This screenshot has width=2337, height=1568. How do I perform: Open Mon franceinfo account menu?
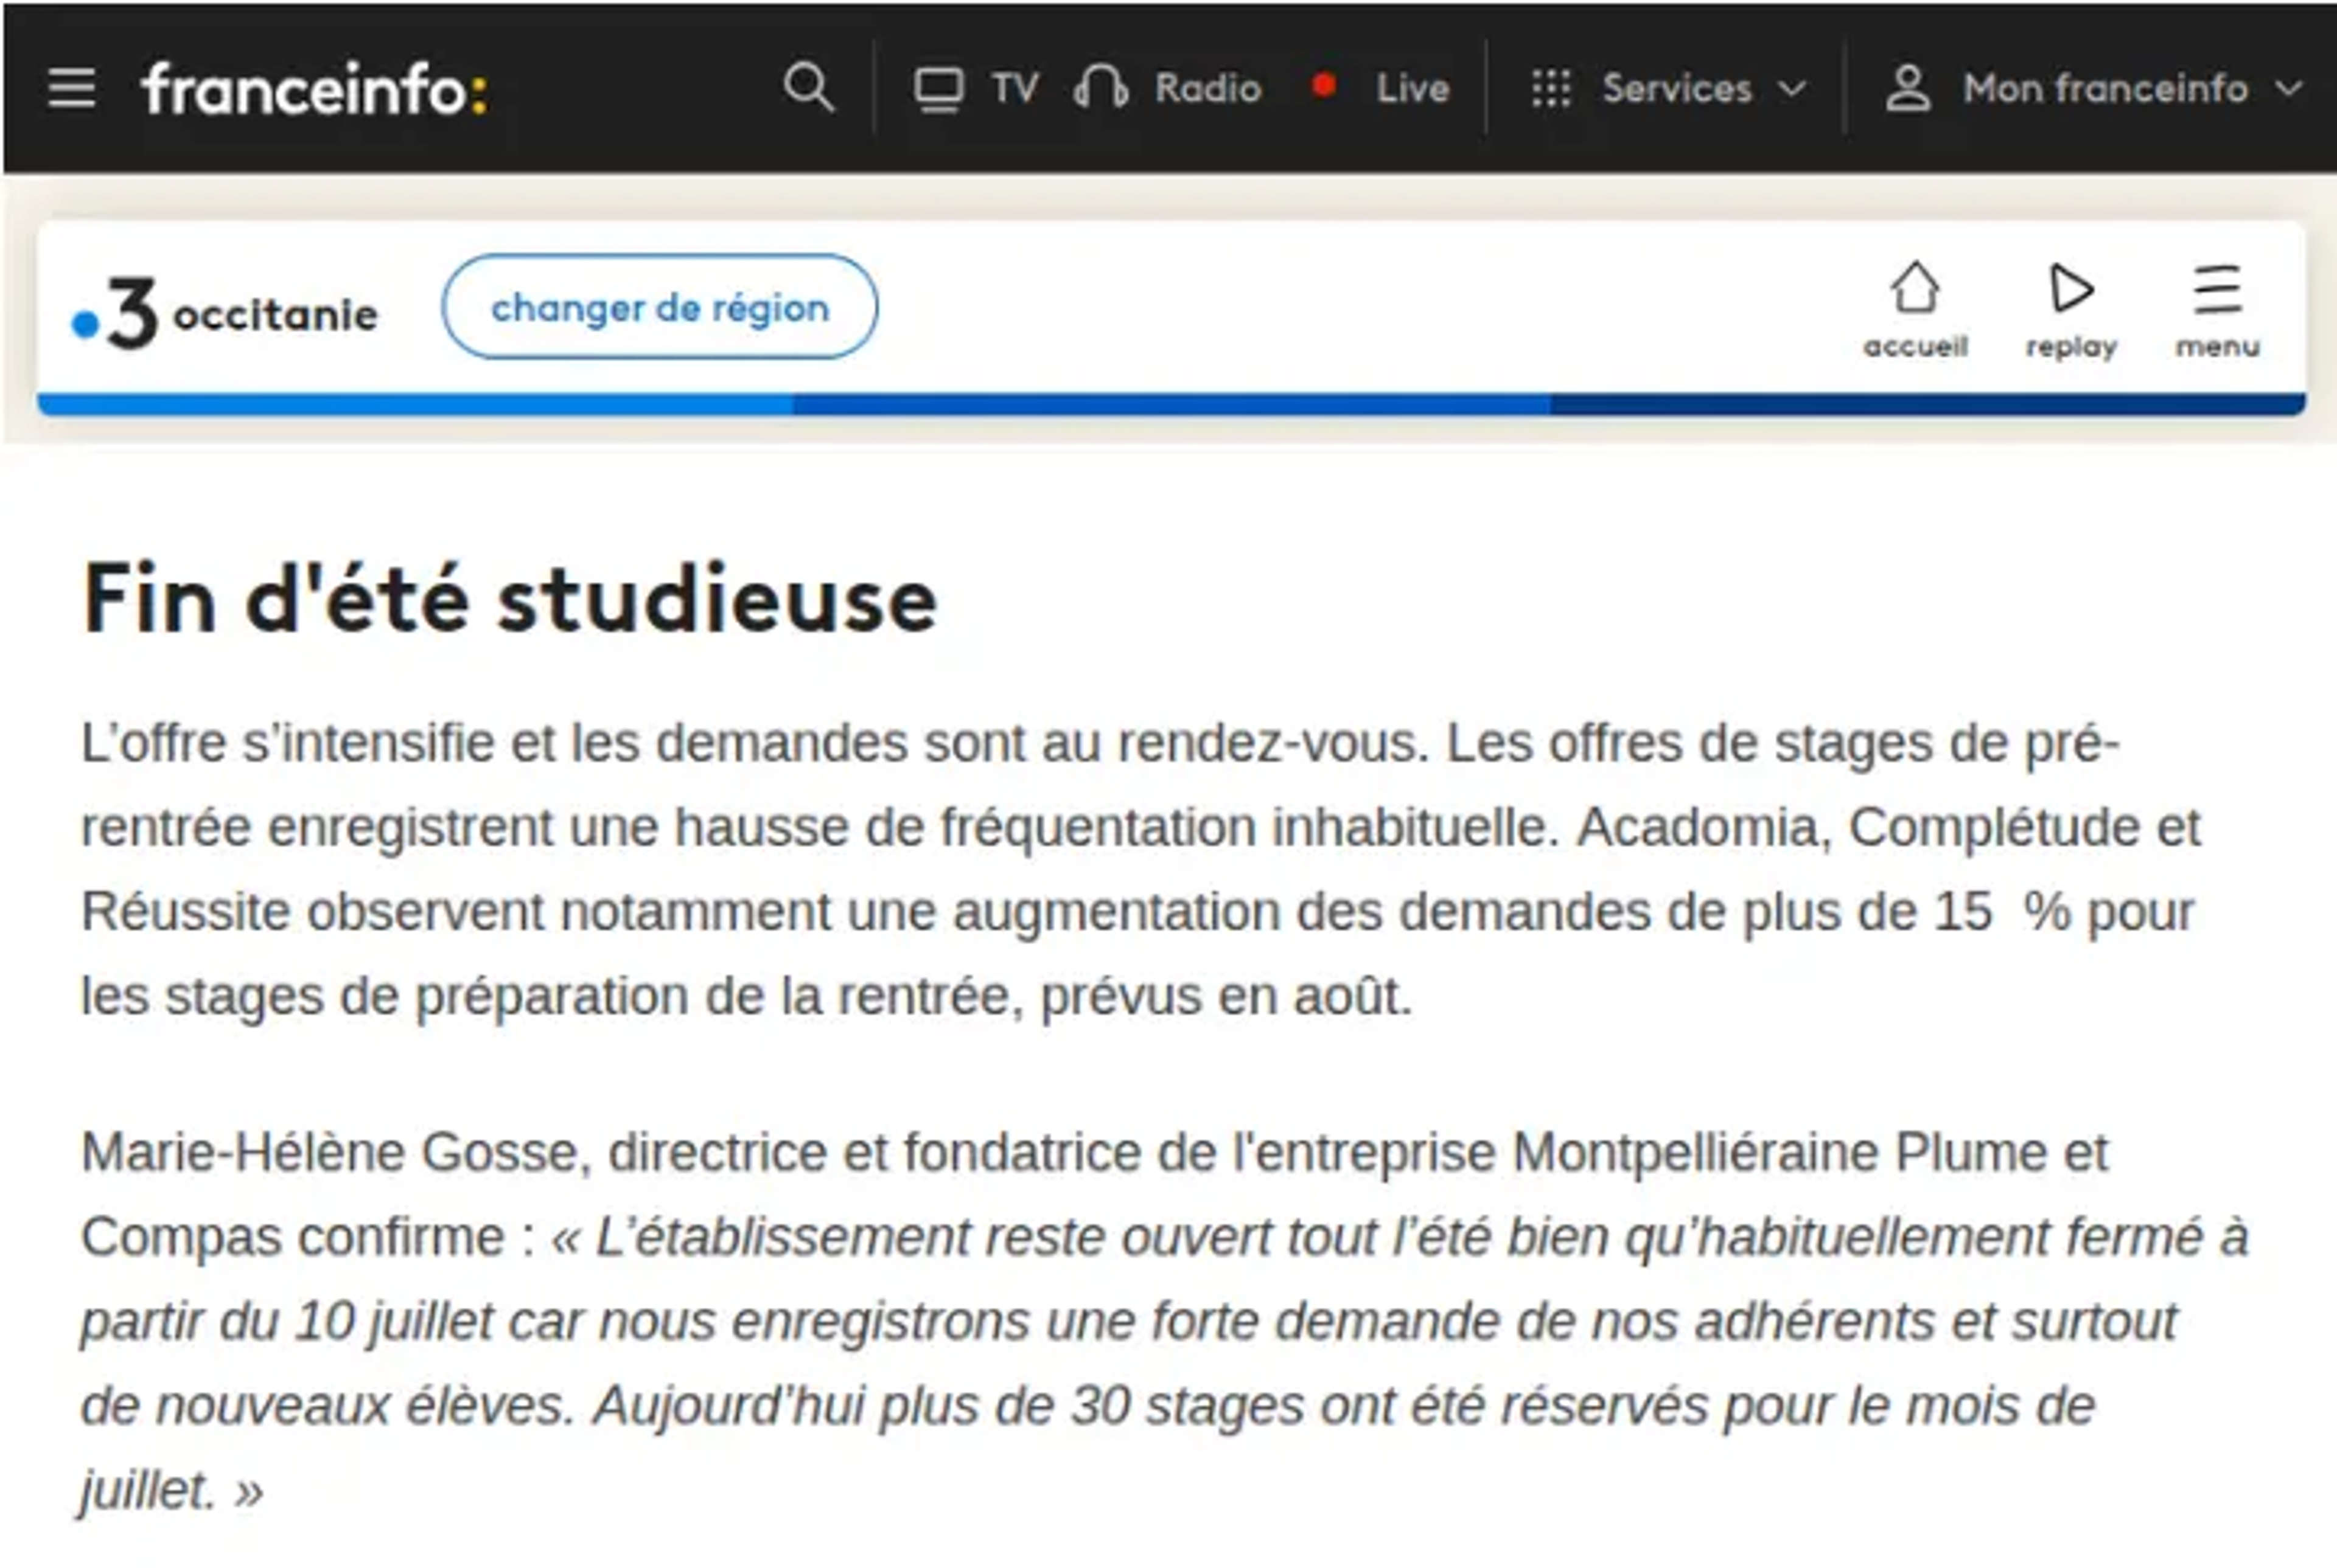click(2105, 89)
